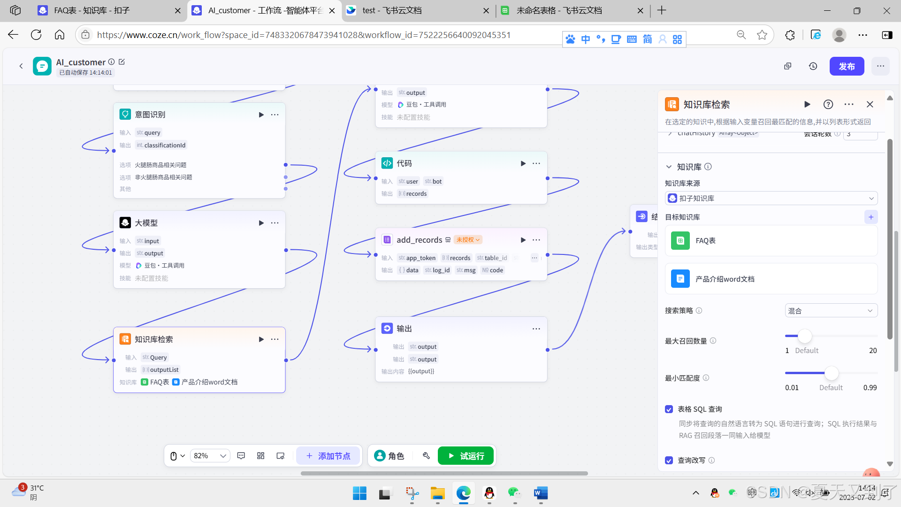The image size is (901, 507).
Task: Expand the 82% zoom level dropdown
Action: tap(210, 456)
